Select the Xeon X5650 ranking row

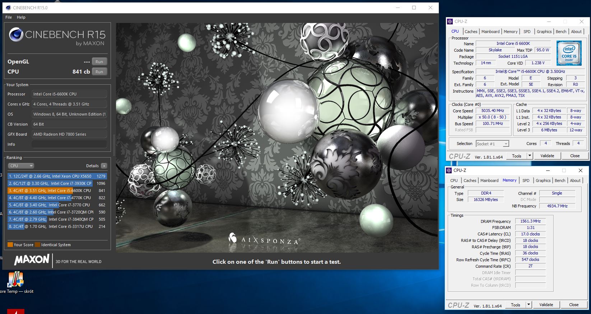[57, 176]
